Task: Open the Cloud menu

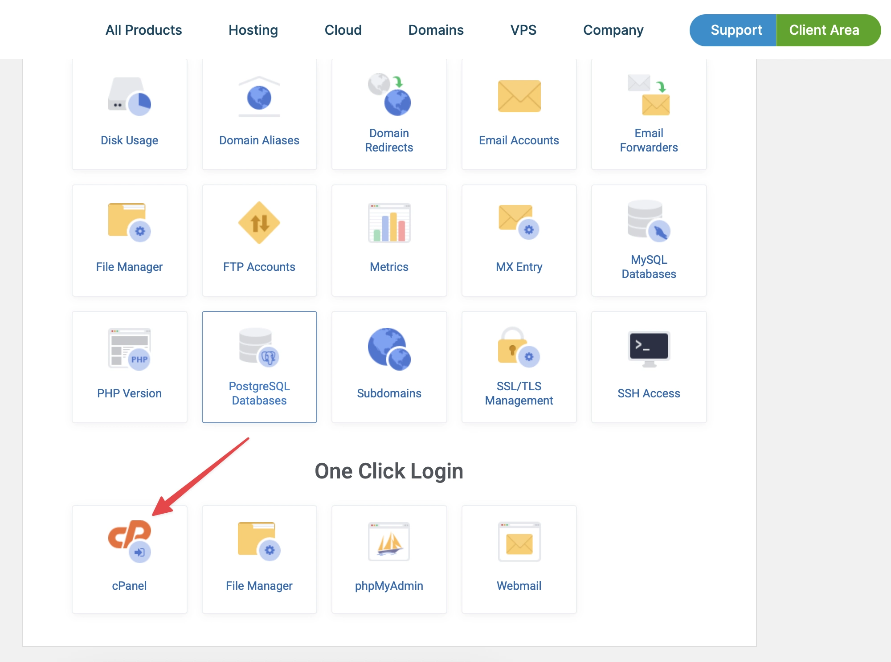Action: click(343, 30)
